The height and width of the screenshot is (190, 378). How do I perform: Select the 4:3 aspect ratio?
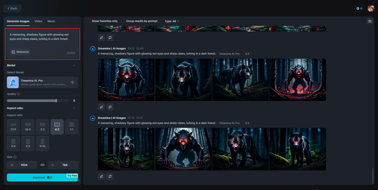pos(57,127)
